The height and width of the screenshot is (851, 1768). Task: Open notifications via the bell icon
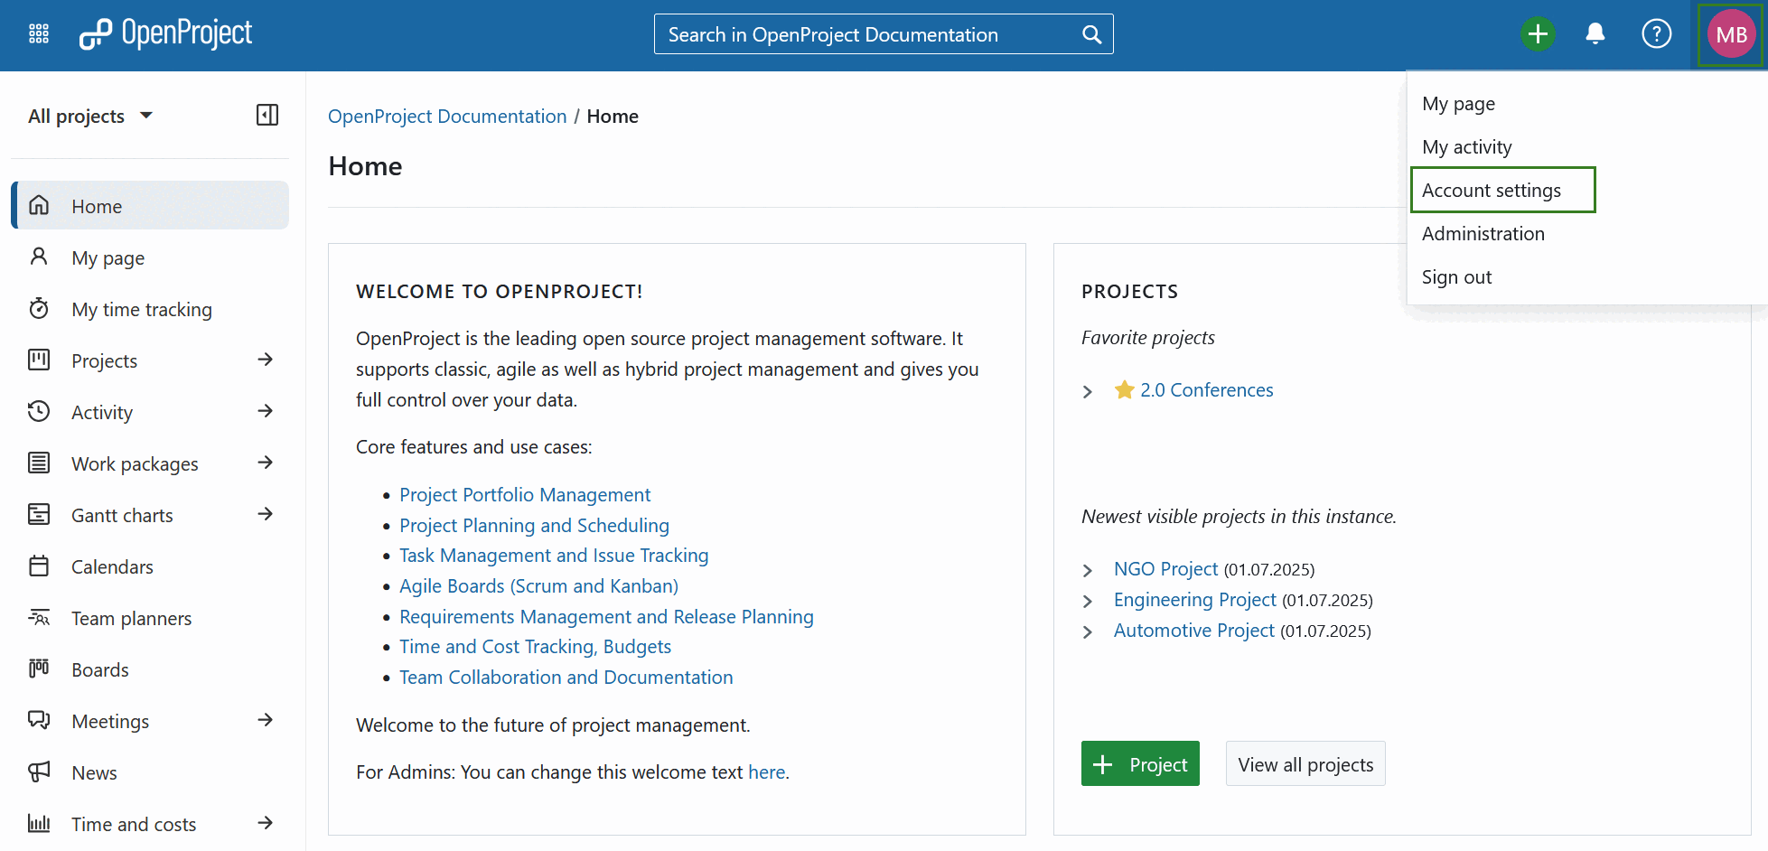tap(1595, 33)
